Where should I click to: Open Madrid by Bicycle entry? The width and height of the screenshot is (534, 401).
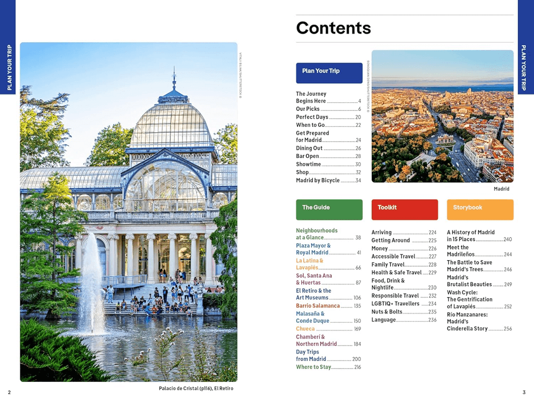pos(328,181)
